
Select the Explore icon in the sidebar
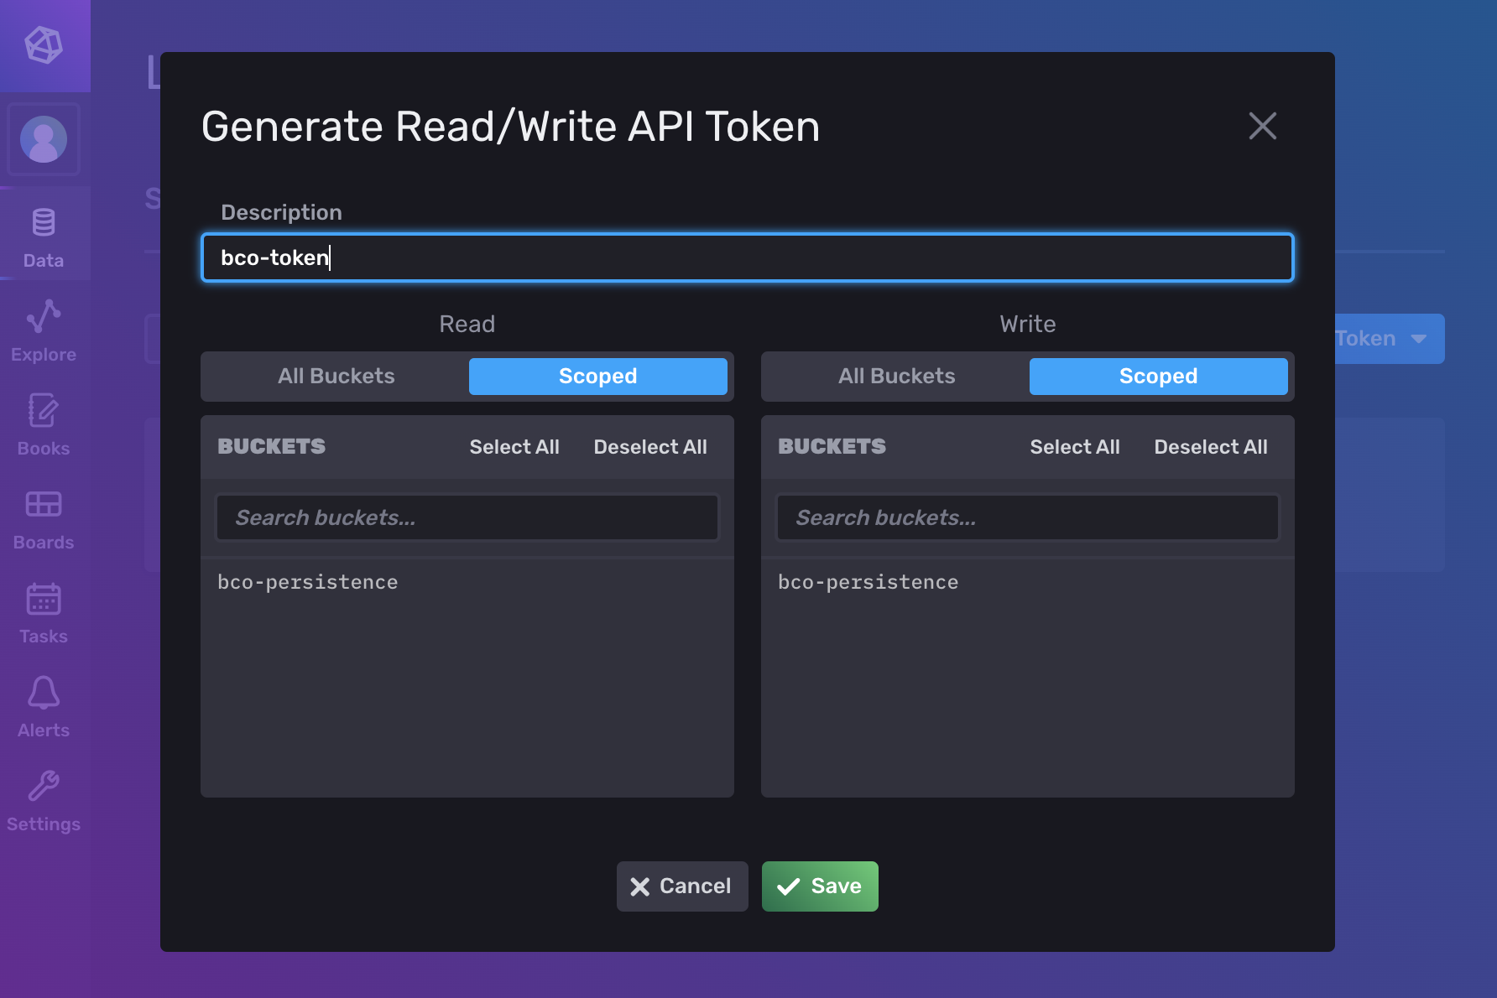coord(44,330)
